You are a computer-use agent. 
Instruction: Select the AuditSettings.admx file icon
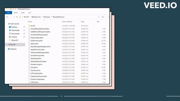pyautogui.click(x=29, y=56)
